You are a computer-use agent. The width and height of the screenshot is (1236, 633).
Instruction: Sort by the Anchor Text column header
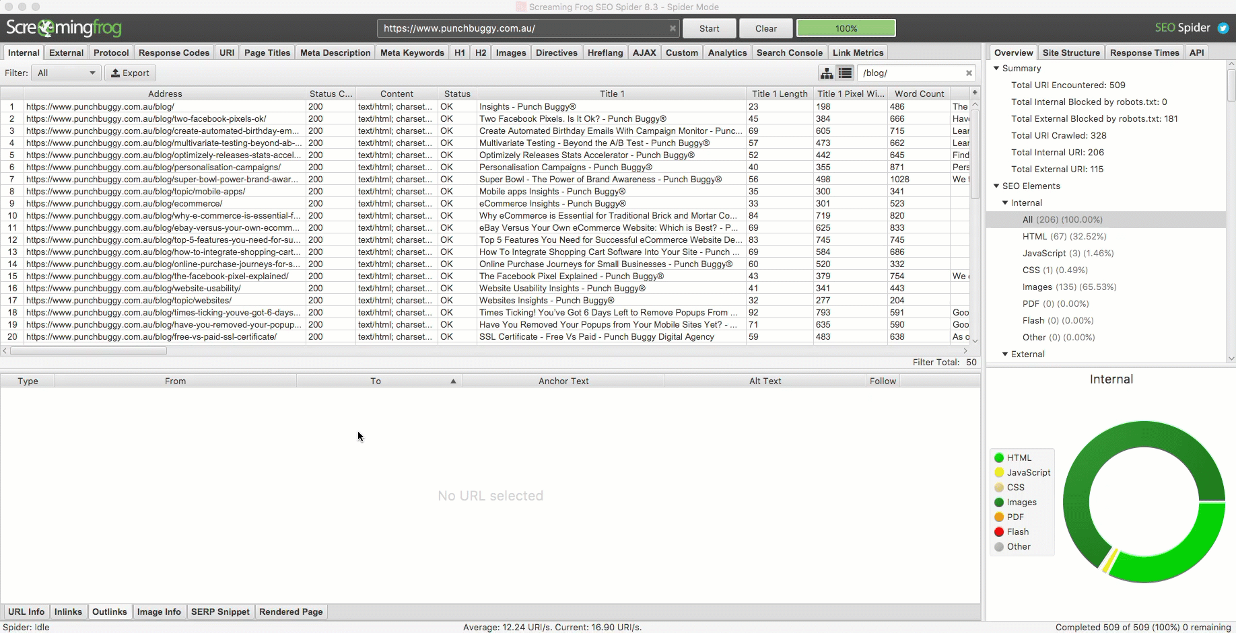(x=563, y=381)
